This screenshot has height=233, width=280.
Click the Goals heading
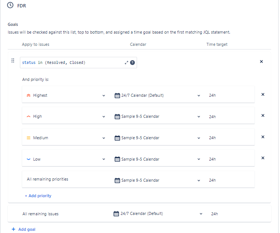(x=13, y=24)
